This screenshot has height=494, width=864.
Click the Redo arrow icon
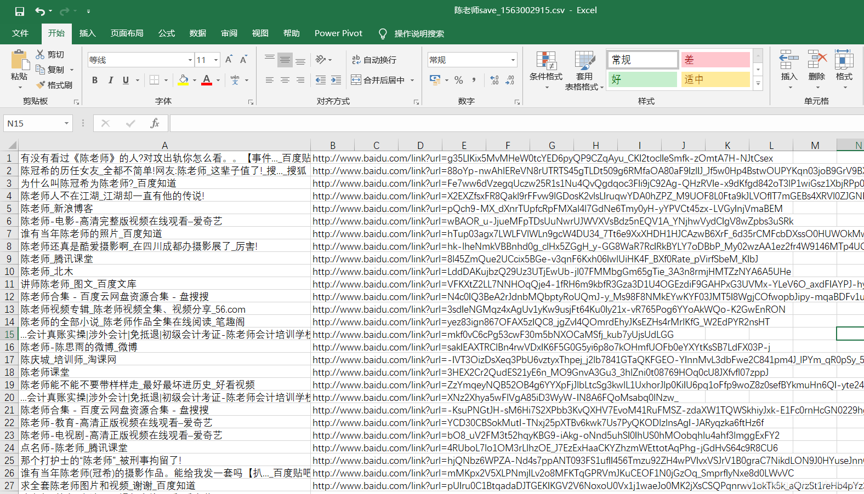coord(64,11)
